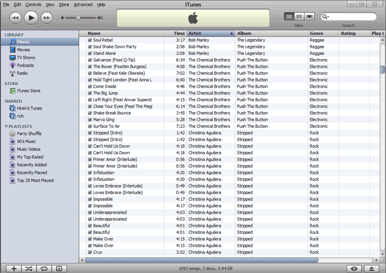Viewport: 386px width, 273px height.
Task: Click the Play button
Action: click(x=31, y=18)
